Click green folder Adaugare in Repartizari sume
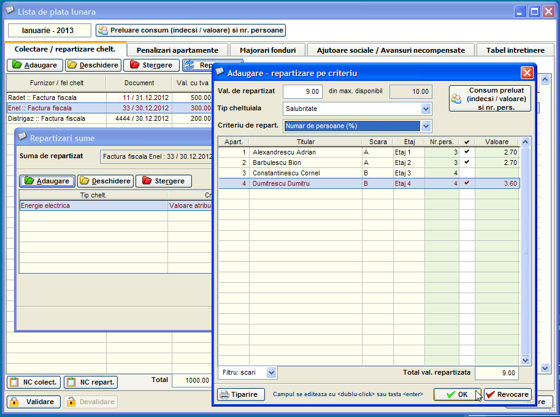The width and height of the screenshot is (560, 417). [47, 181]
